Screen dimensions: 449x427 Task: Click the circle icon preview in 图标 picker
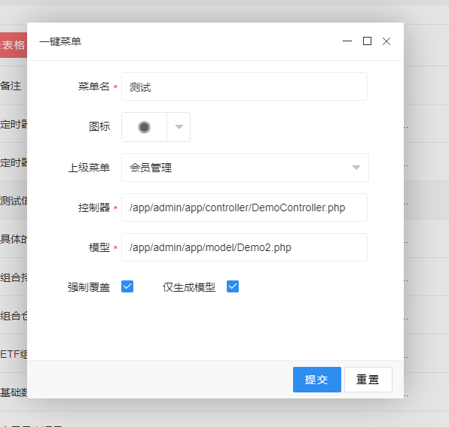click(144, 127)
